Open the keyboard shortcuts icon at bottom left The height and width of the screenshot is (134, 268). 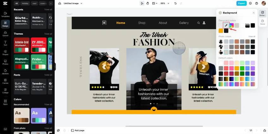5,129
